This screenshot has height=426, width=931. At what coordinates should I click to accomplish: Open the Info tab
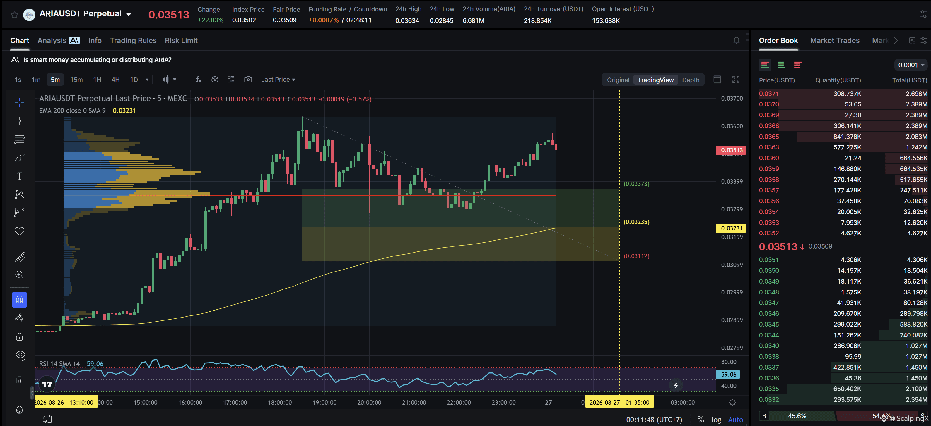pyautogui.click(x=95, y=40)
